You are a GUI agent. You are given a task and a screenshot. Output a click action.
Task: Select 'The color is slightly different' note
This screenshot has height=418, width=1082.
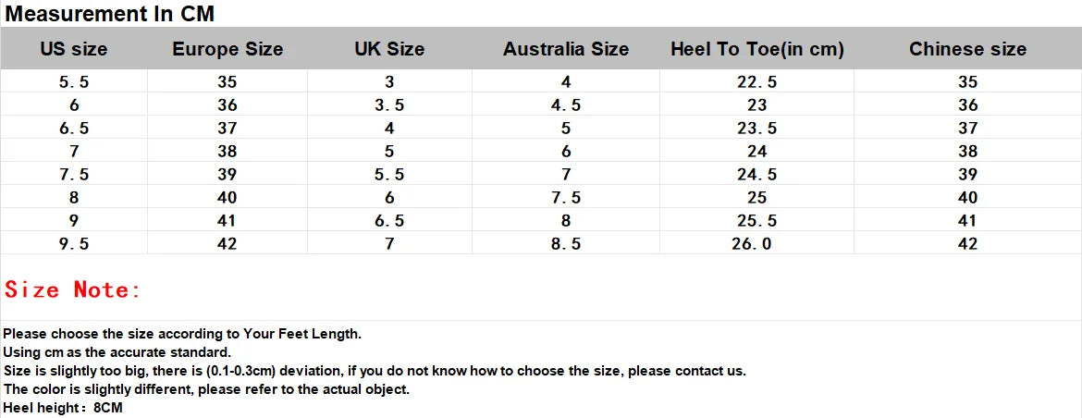206,389
